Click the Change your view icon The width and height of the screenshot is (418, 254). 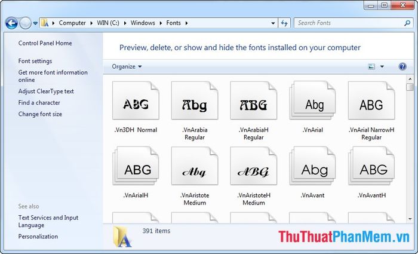[371, 67]
